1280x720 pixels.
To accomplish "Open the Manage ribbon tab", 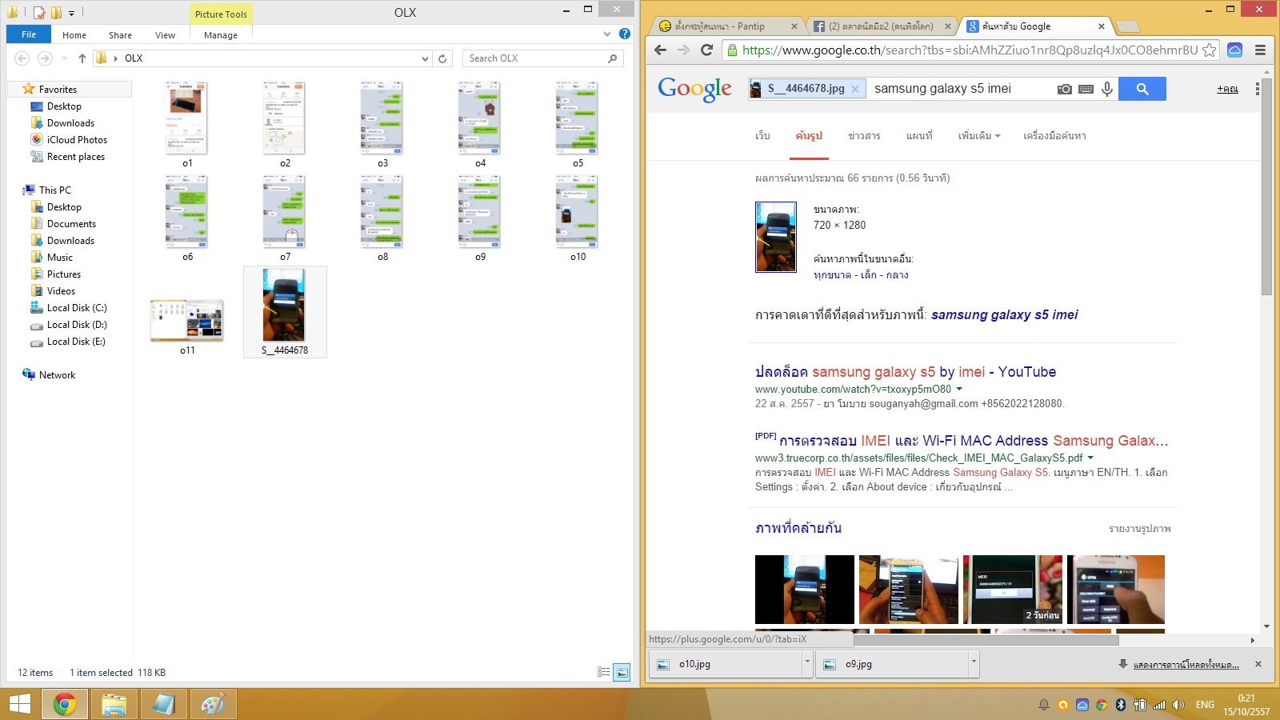I will 221,35.
